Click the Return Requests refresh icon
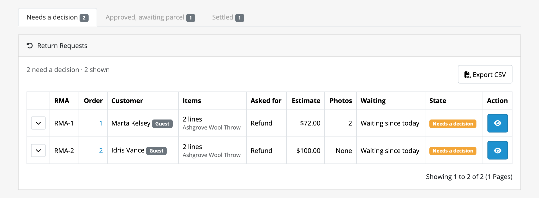This screenshot has width=539, height=198. tap(30, 46)
